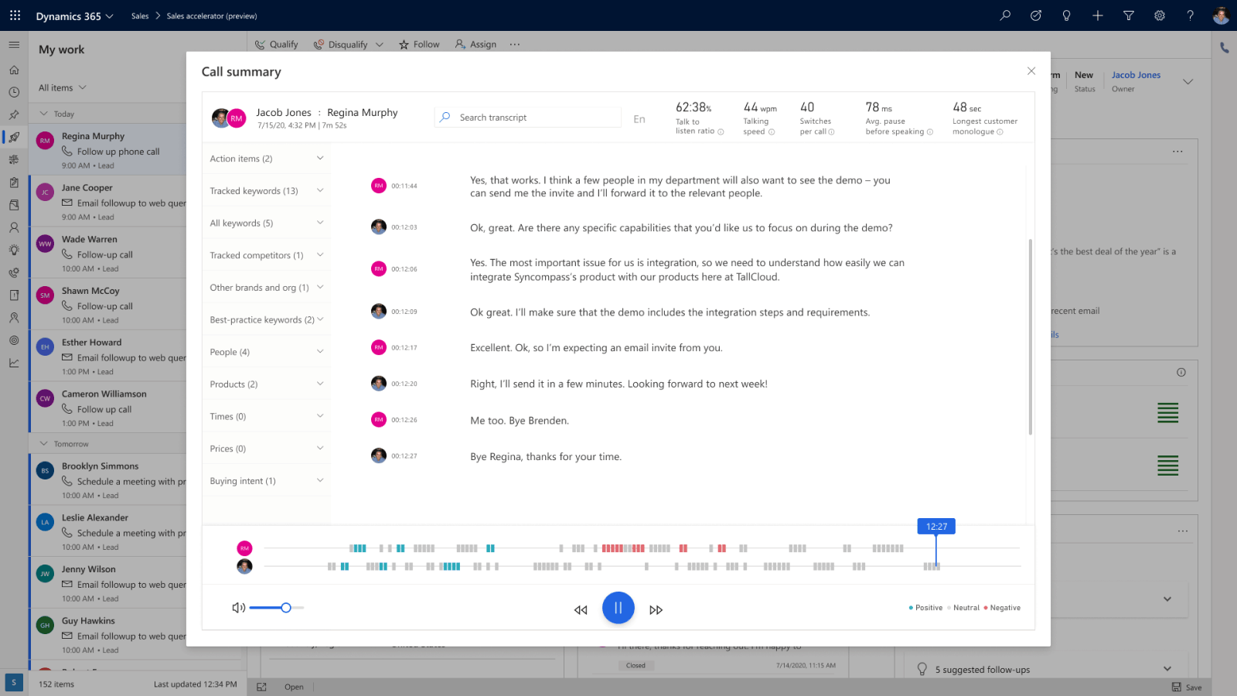
Task: Open the lightbulb assistant icon
Action: click(x=1067, y=15)
